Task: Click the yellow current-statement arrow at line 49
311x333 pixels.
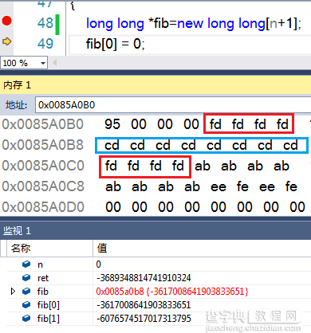Action: [x=6, y=41]
